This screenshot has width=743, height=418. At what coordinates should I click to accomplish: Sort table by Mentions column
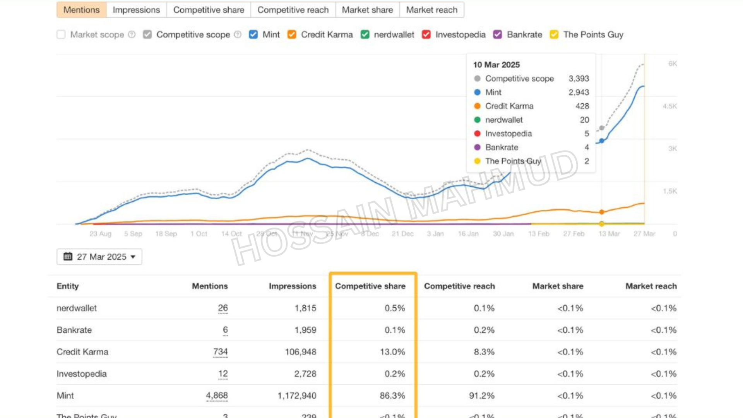[x=210, y=286]
